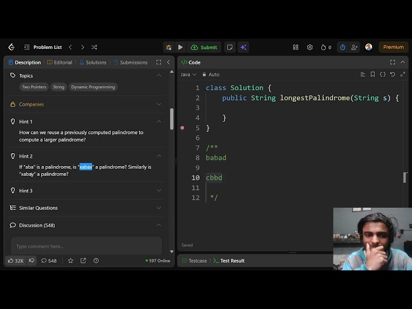Click the Auto lock setting
The height and width of the screenshot is (309, 412).
coord(211,75)
